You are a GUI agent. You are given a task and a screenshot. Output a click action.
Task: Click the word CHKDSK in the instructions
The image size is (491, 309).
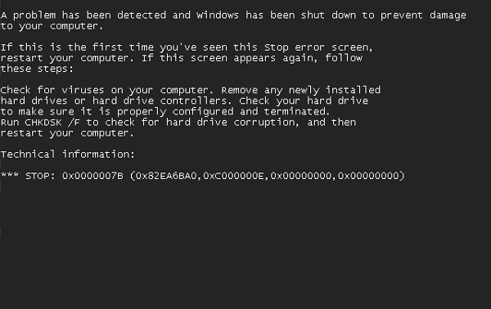[43, 123]
